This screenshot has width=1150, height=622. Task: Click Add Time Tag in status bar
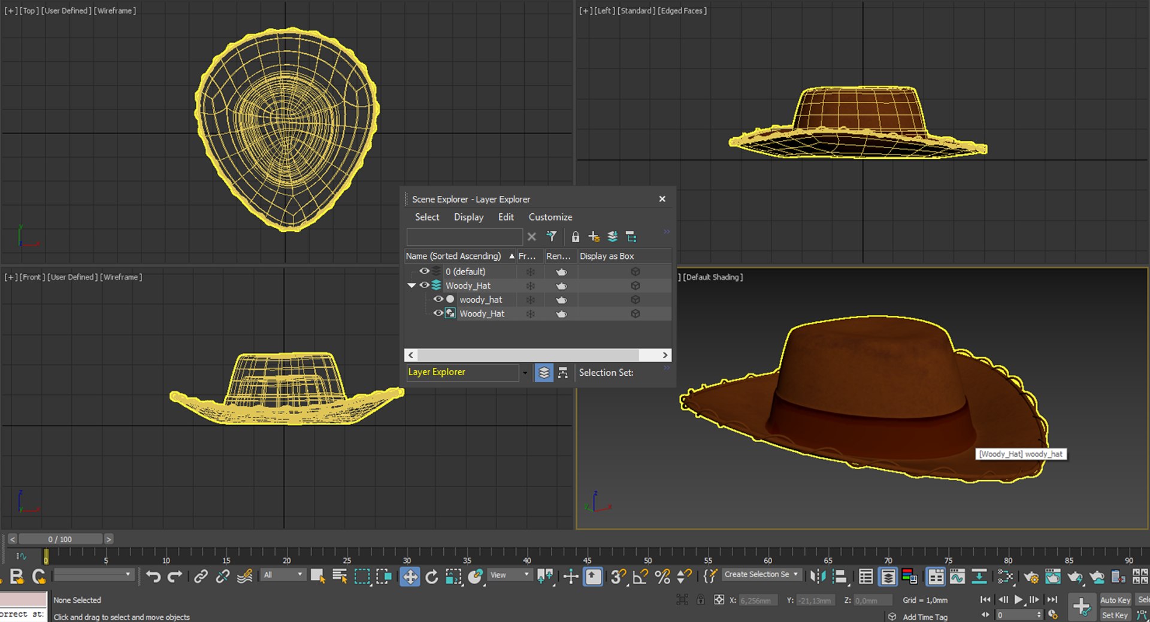(925, 617)
